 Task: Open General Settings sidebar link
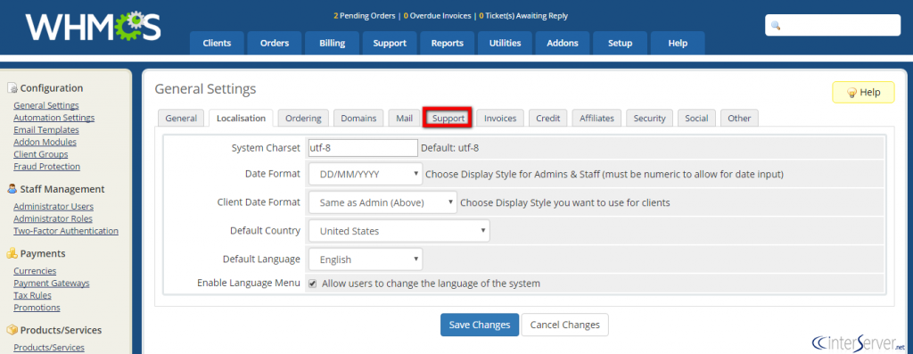pos(46,105)
